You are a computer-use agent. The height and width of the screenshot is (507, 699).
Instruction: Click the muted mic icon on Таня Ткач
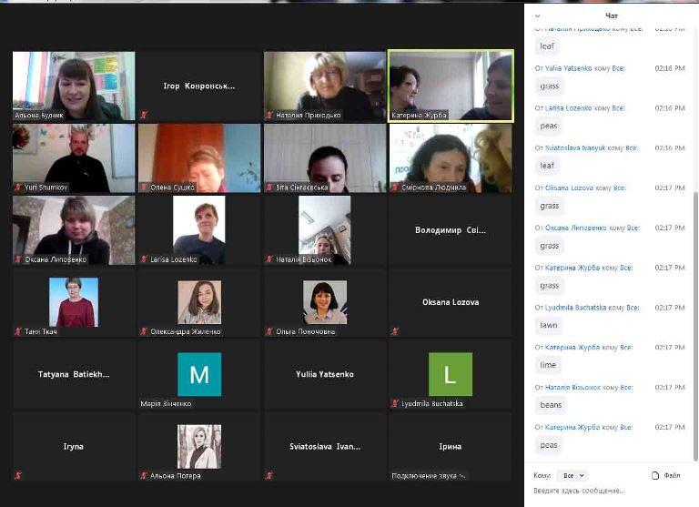[18, 331]
